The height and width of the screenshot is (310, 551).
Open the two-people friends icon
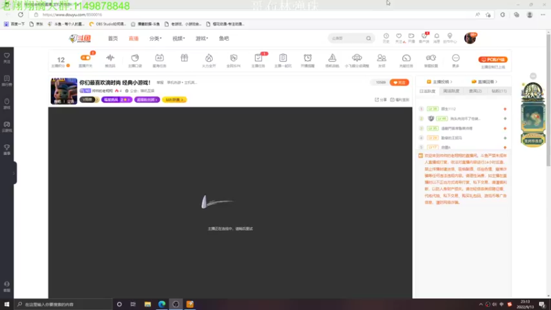pyautogui.click(x=382, y=58)
